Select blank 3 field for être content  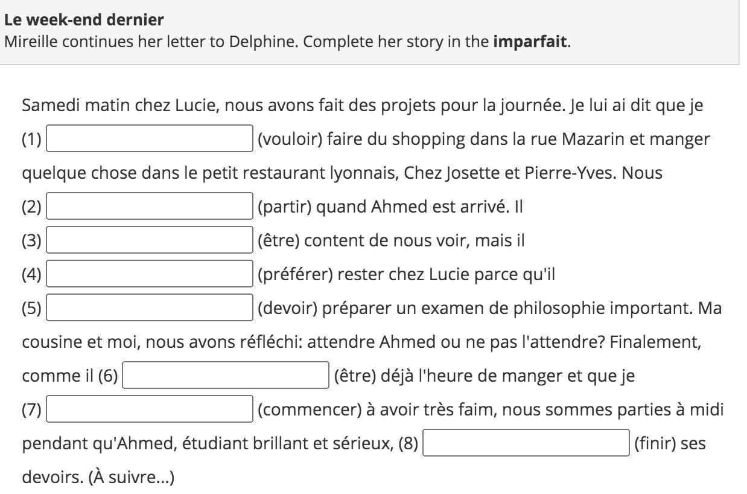pyautogui.click(x=150, y=240)
